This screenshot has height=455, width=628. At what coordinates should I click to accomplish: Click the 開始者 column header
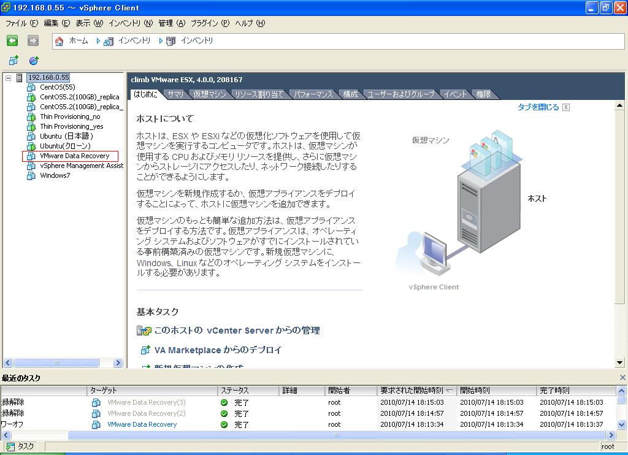point(351,391)
